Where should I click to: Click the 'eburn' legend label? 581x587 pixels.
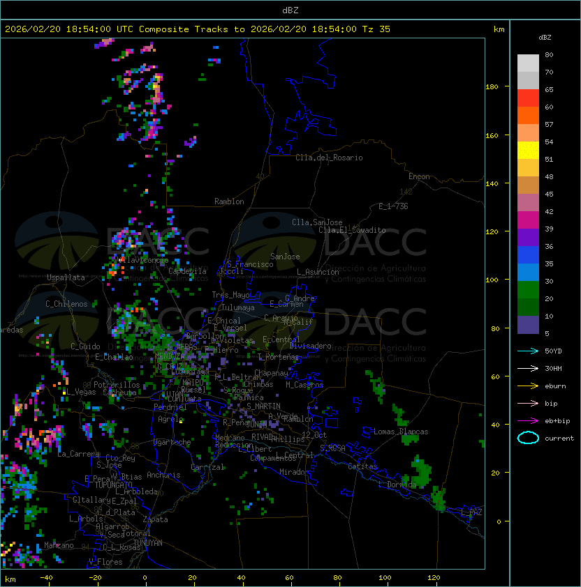555,386
